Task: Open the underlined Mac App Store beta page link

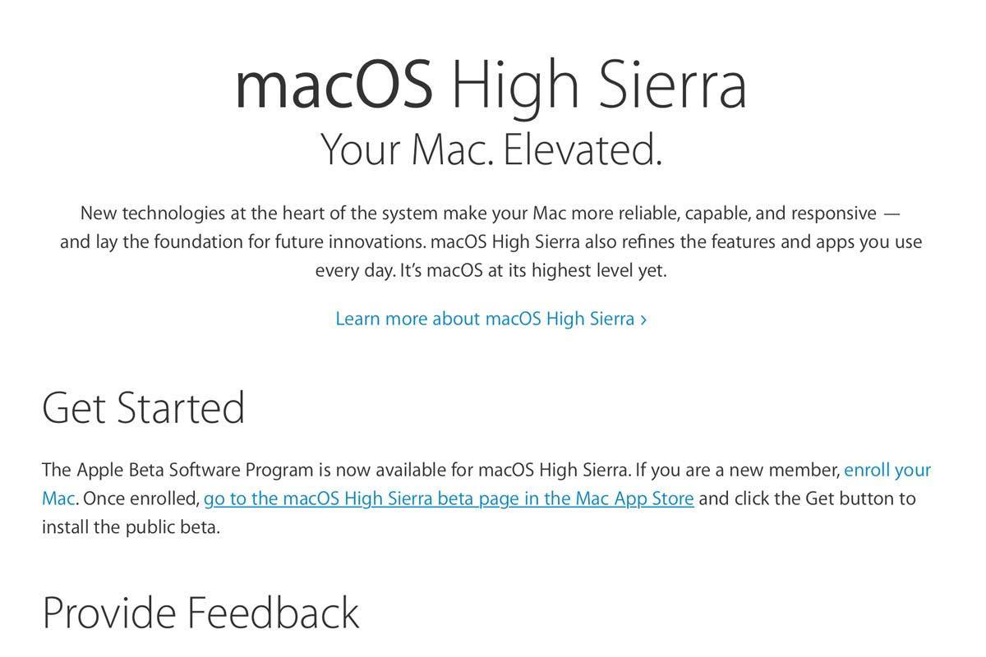Action: [x=449, y=499]
